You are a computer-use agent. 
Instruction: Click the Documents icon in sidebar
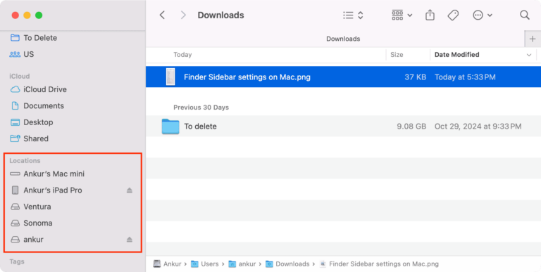15,105
